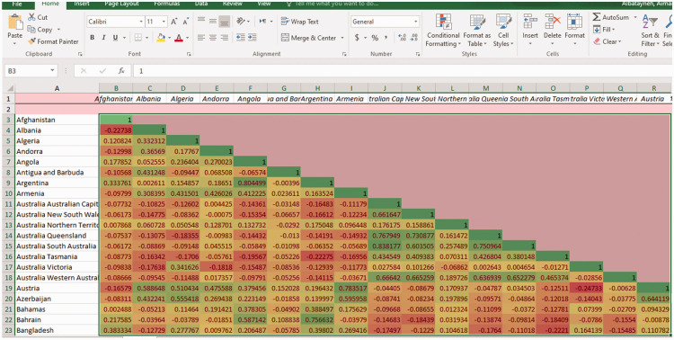Screen dimensions: 674x340
Task: Apply percent style
Action: tap(375, 38)
